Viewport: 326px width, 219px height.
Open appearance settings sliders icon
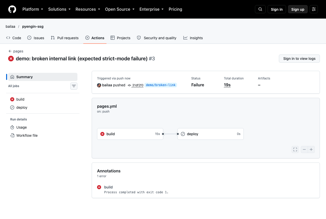click(x=314, y=9)
